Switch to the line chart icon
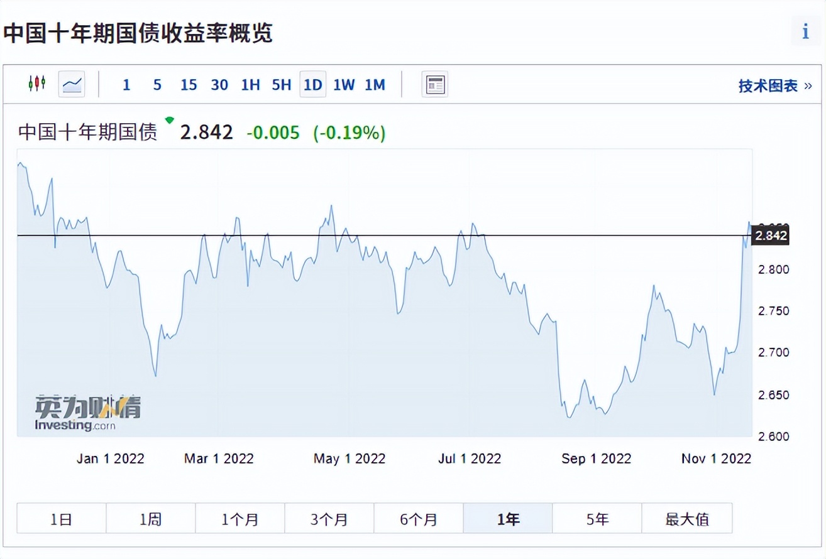The height and width of the screenshot is (559, 826). 71,83
